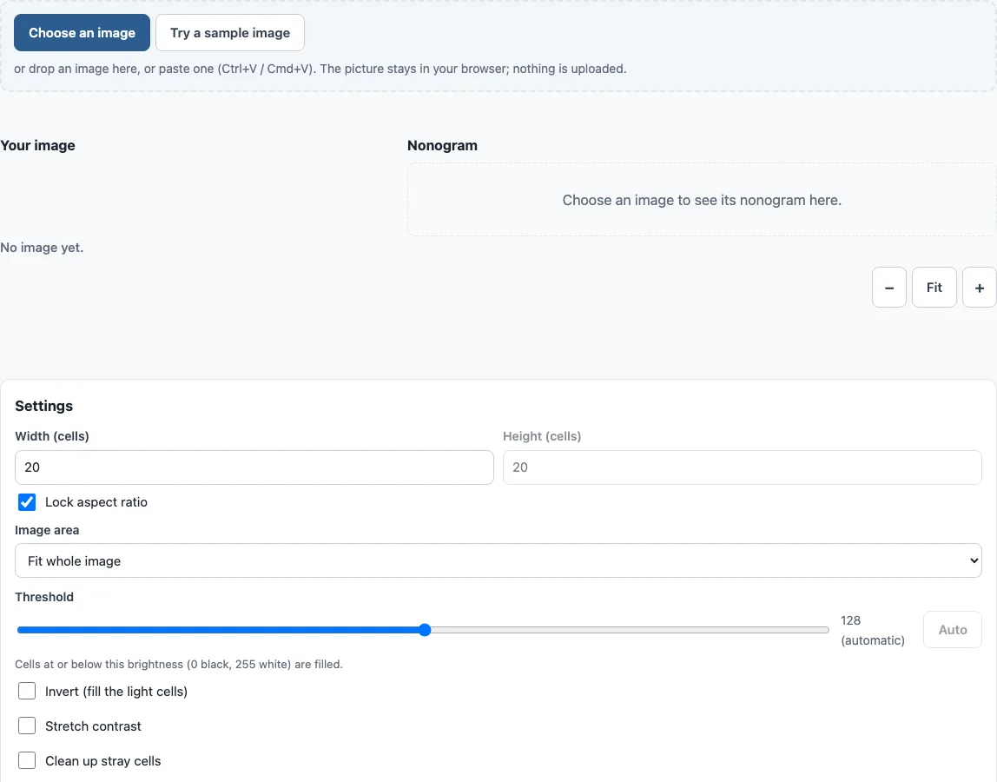Enable Invert (fill the light cells)
This screenshot has width=997, height=782.
pyautogui.click(x=27, y=691)
